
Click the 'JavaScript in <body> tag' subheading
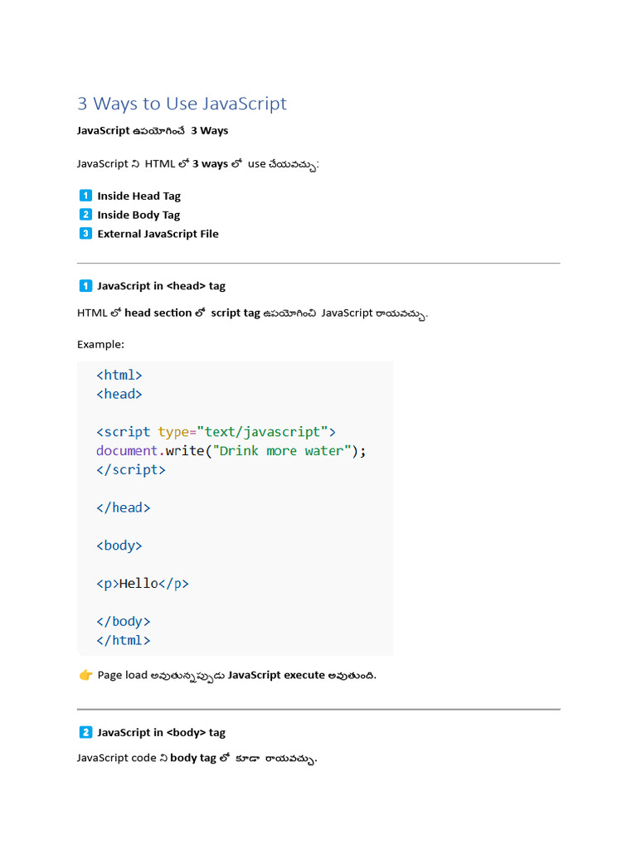point(162,733)
